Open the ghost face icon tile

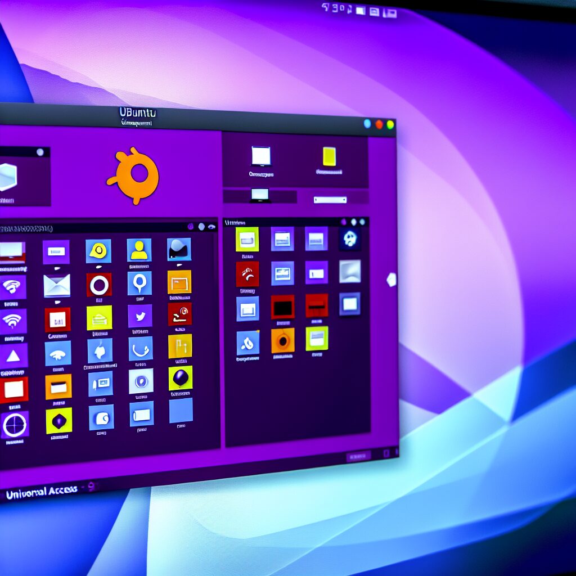point(349,238)
